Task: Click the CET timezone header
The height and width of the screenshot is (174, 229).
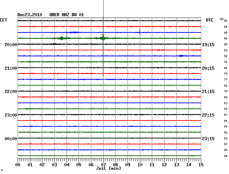Action: coord(4,20)
